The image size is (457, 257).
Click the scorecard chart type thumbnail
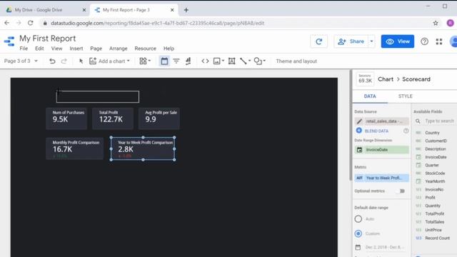[365, 79]
